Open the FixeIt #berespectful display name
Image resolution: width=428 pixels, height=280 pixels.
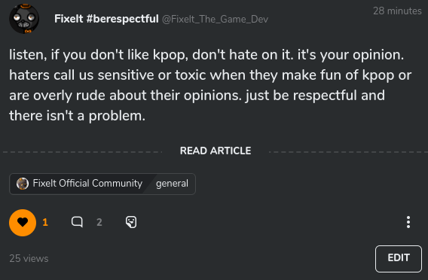coord(106,19)
